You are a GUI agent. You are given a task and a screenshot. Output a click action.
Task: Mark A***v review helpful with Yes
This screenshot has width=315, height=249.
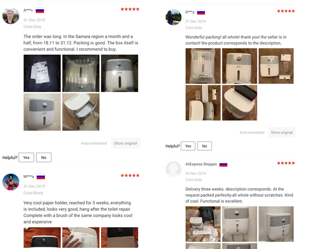26,157
